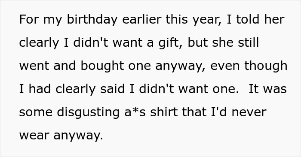Click the word "some" starting the fifth line
The width and height of the screenshot is (301, 157).
pyautogui.click(x=36, y=113)
